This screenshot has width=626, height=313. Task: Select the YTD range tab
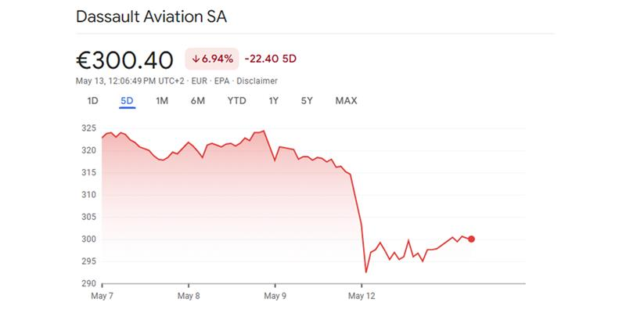point(236,101)
